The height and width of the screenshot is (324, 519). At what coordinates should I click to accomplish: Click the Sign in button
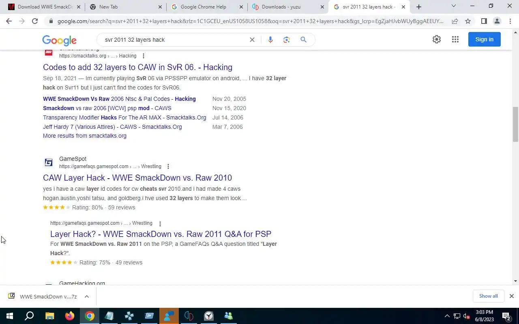[x=484, y=39]
